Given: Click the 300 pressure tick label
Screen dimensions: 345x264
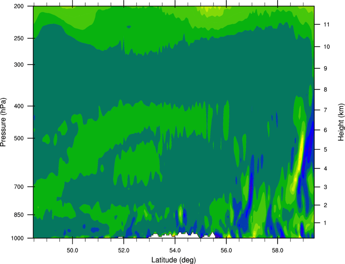Looking at the screenshot, I should [x=19, y=65].
